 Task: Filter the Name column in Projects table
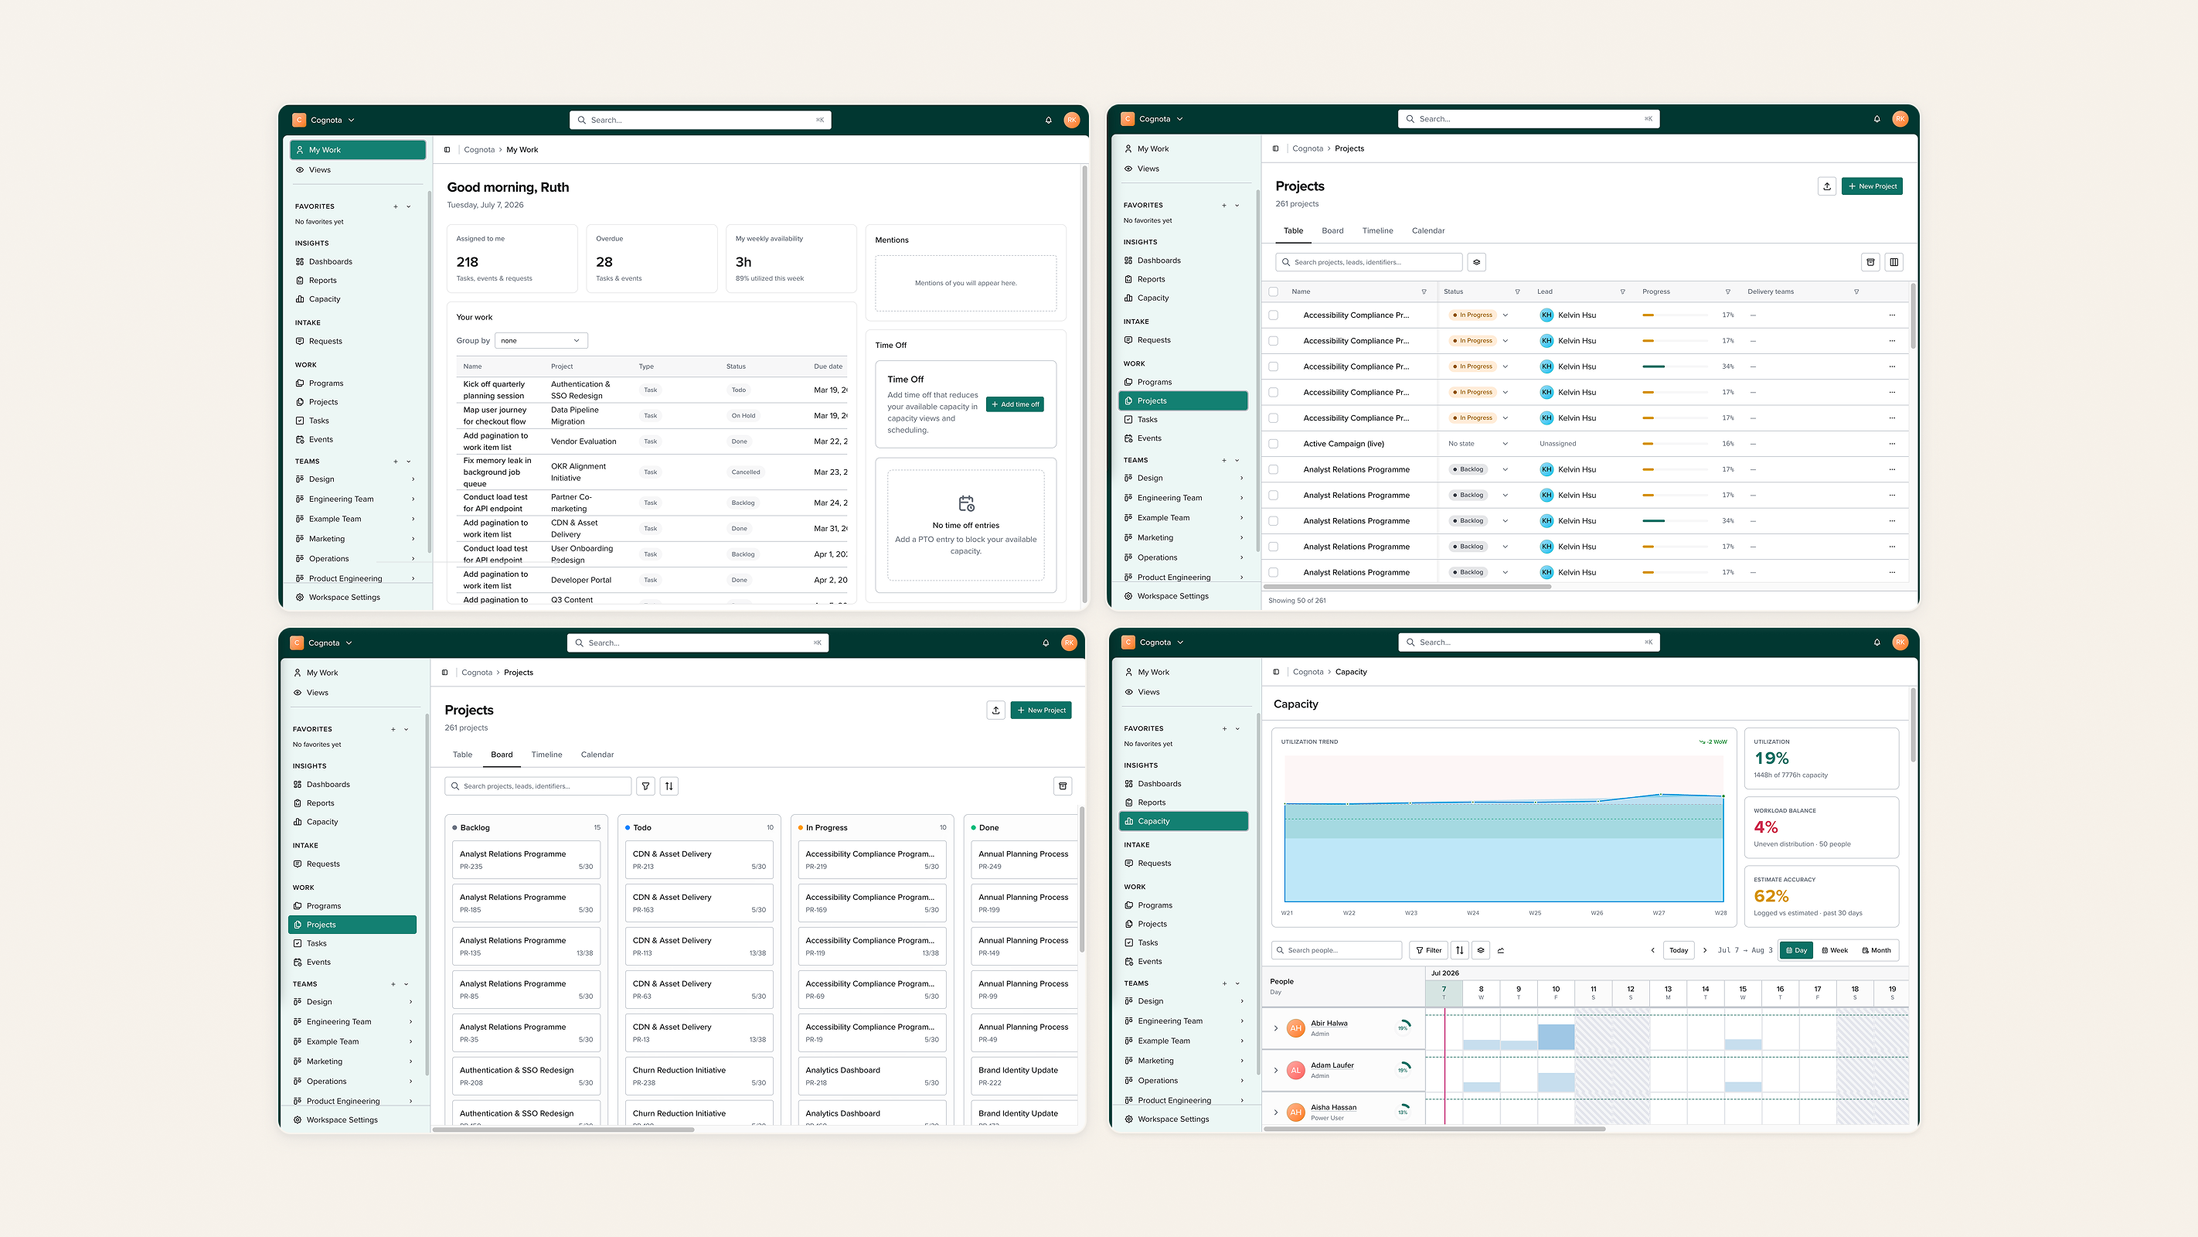click(1424, 292)
